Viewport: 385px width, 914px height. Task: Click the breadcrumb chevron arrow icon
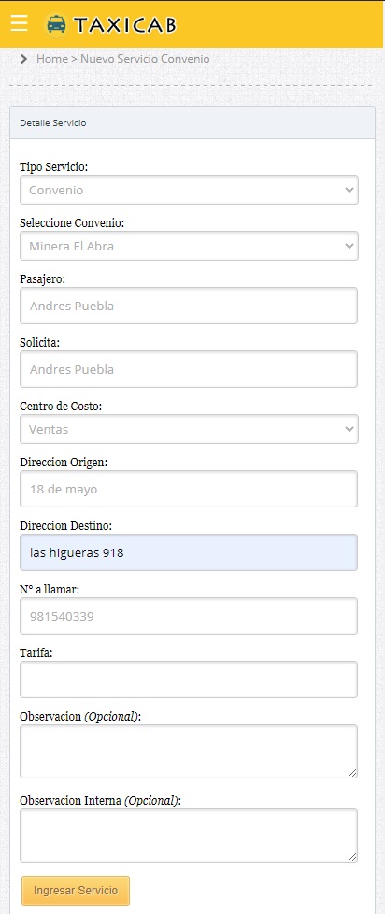pyautogui.click(x=24, y=59)
